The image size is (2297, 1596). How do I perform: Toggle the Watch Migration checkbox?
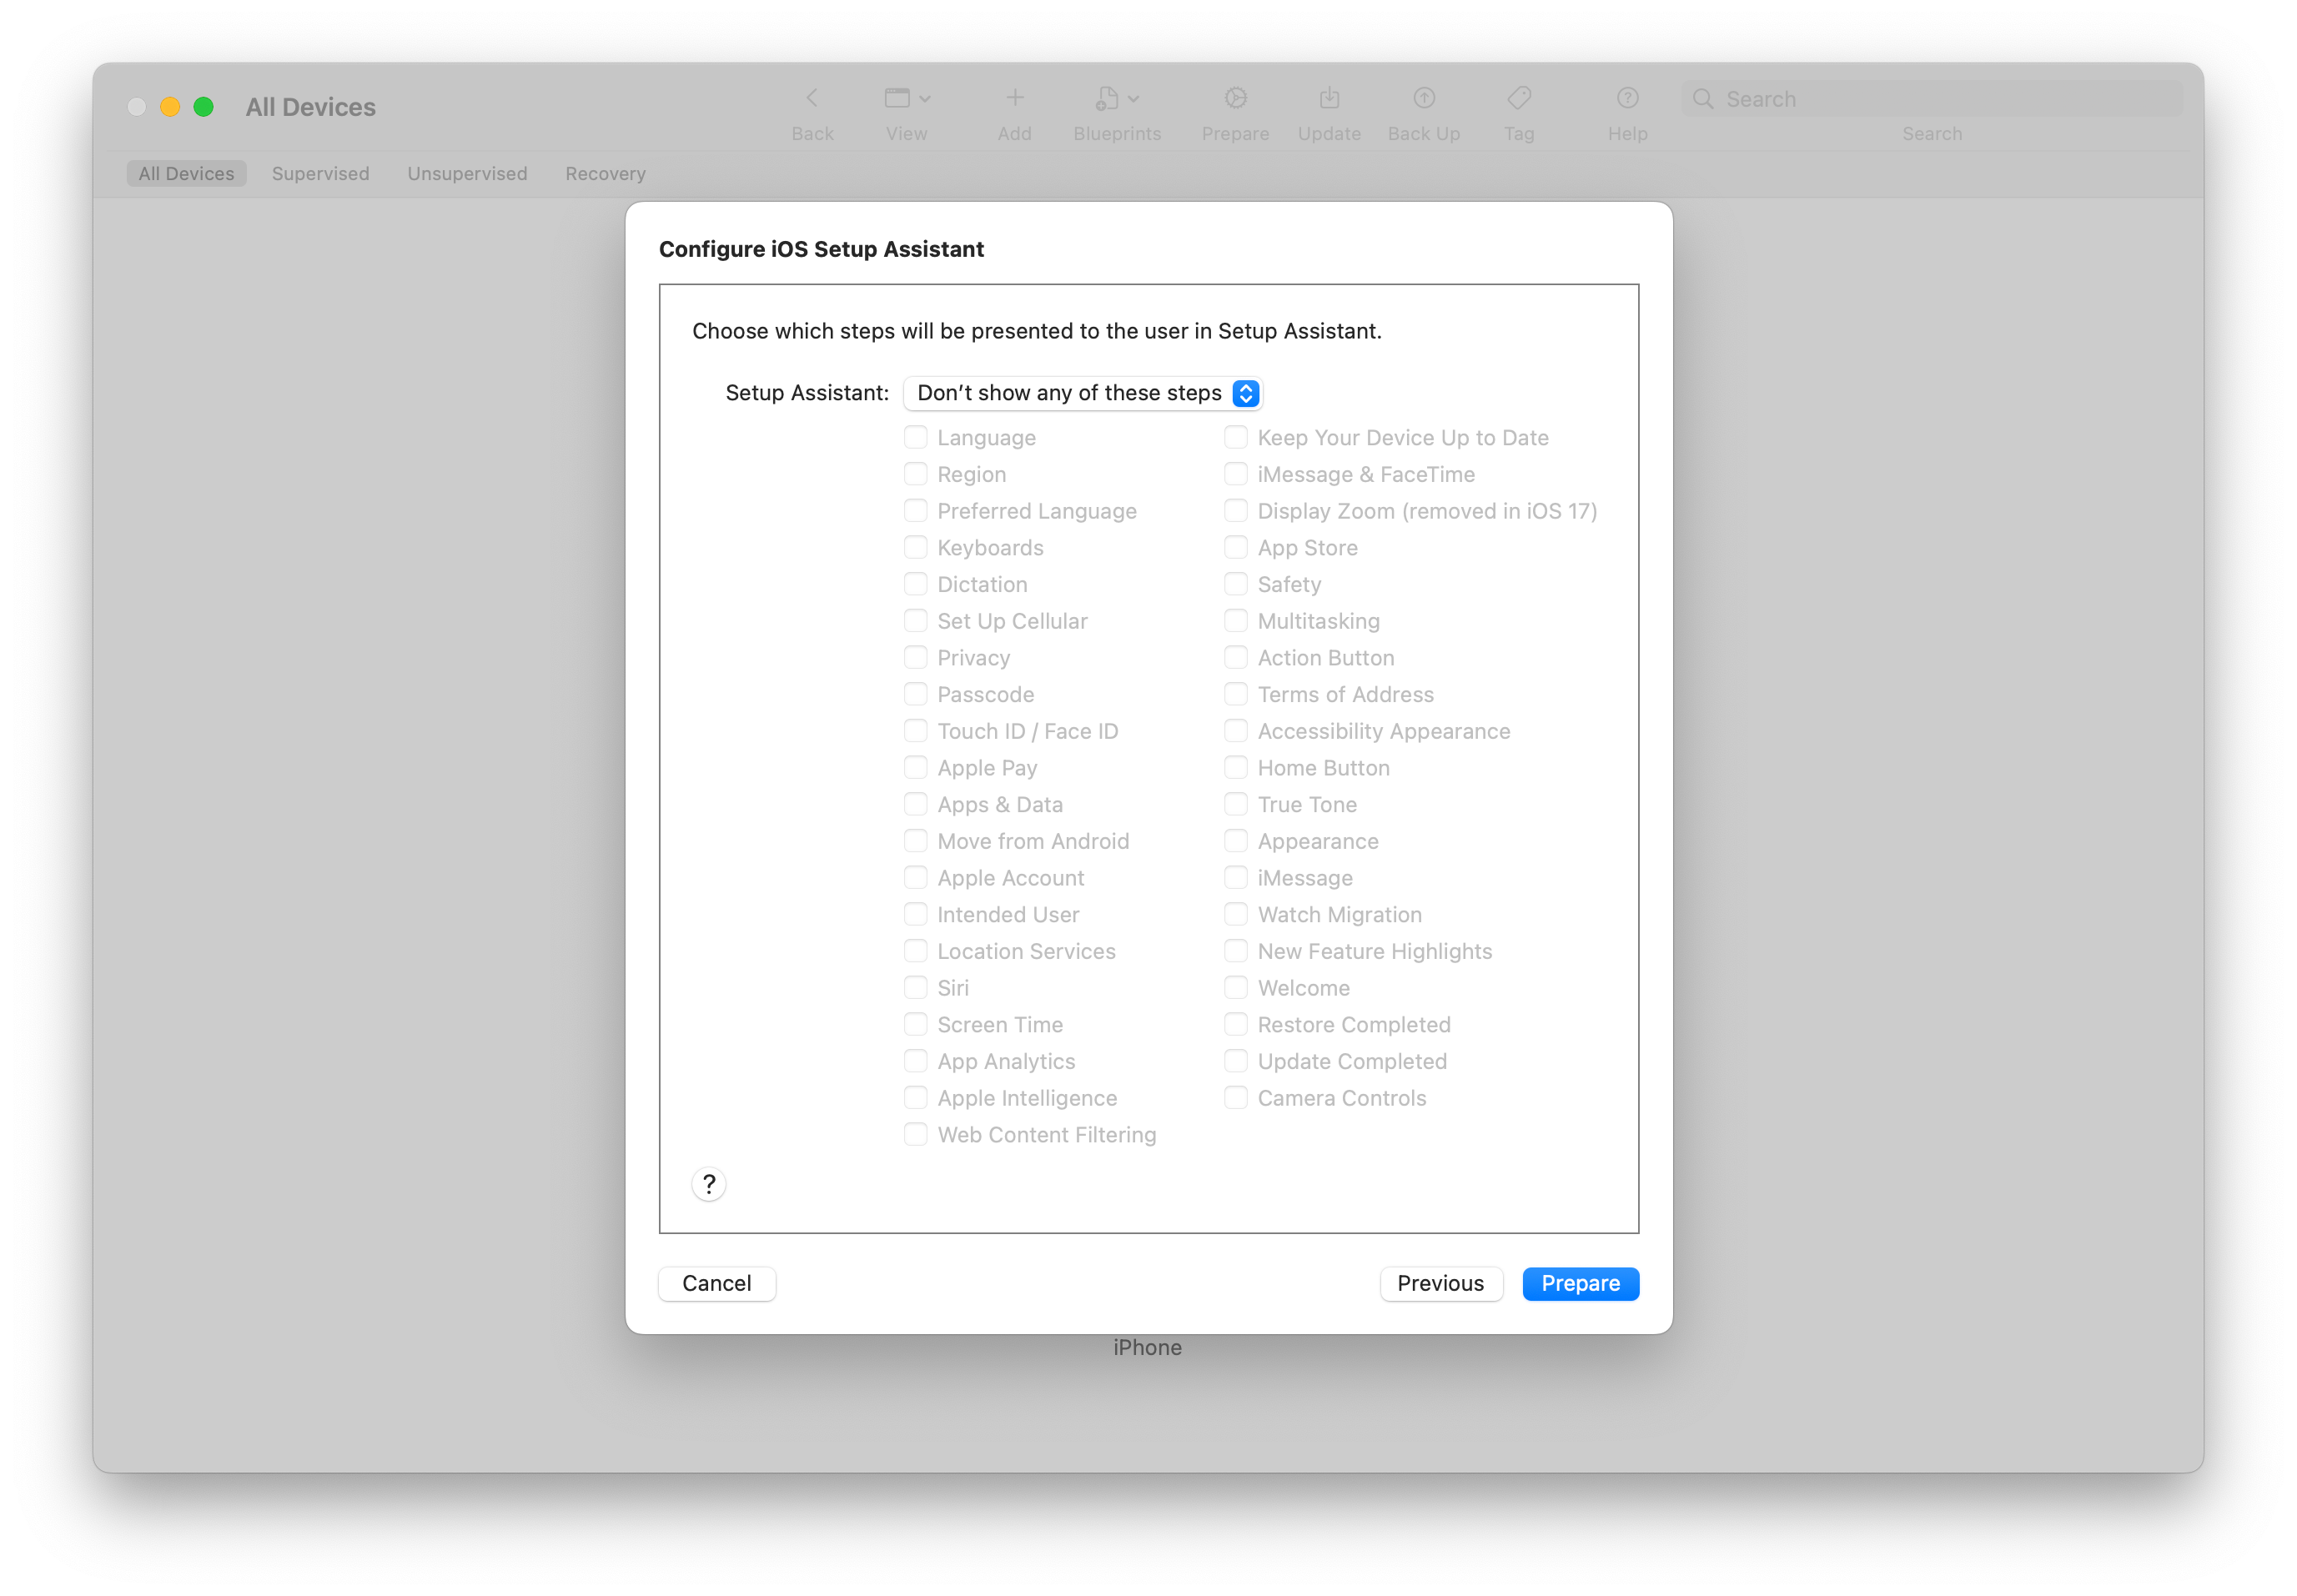tap(1236, 914)
